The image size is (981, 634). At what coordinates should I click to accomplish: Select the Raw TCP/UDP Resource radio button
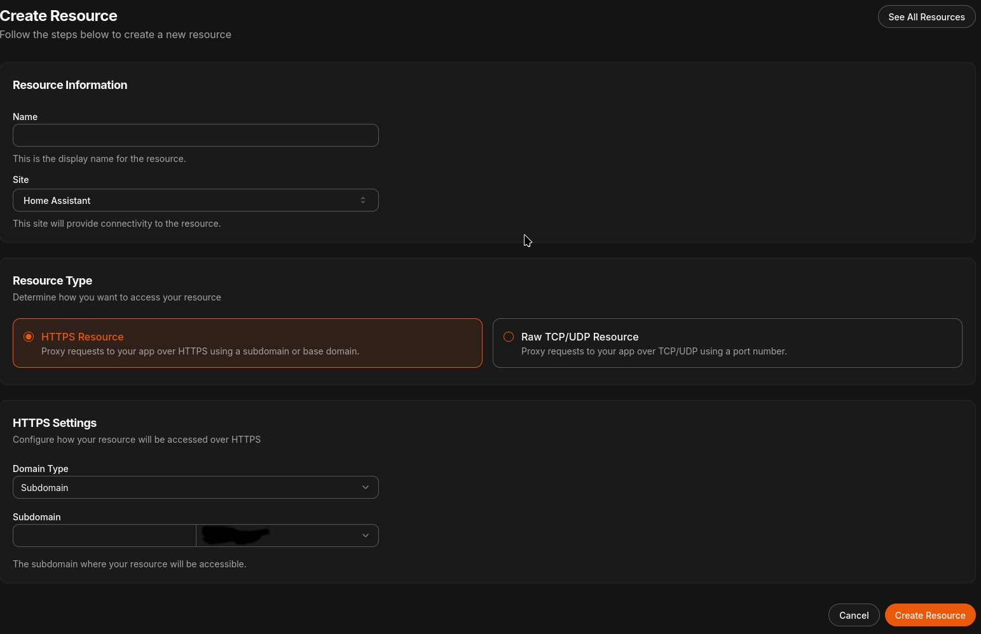point(509,337)
